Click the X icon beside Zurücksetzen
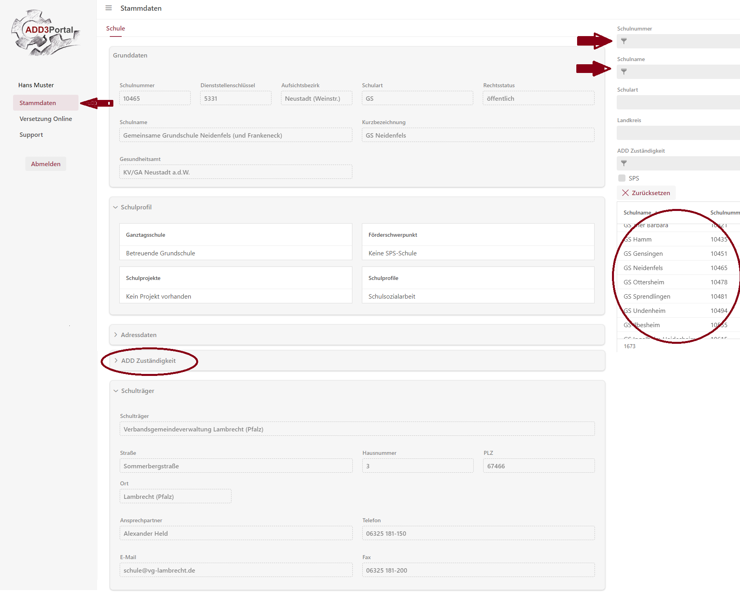 point(625,193)
